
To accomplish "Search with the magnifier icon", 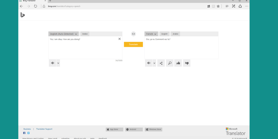I will (x=170, y=63).
